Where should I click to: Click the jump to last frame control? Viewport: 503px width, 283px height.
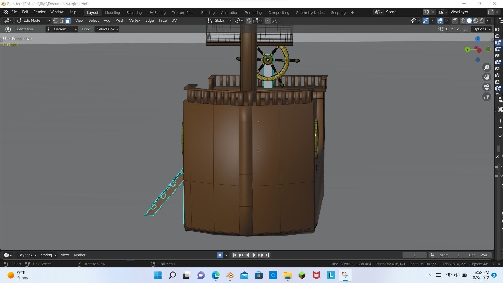click(267, 255)
